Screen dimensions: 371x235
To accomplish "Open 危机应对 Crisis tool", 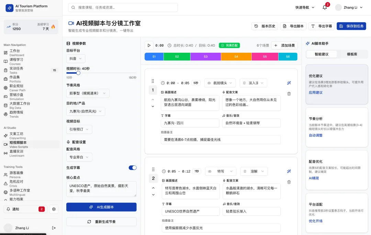I will coord(31,184).
